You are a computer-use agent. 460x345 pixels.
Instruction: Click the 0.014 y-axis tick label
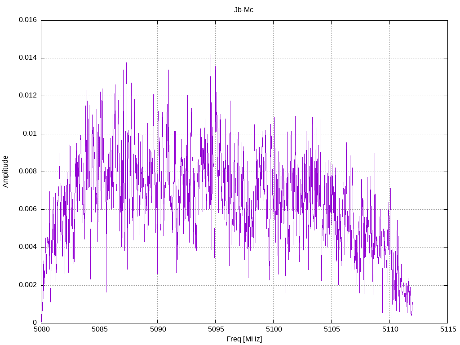(28, 57)
